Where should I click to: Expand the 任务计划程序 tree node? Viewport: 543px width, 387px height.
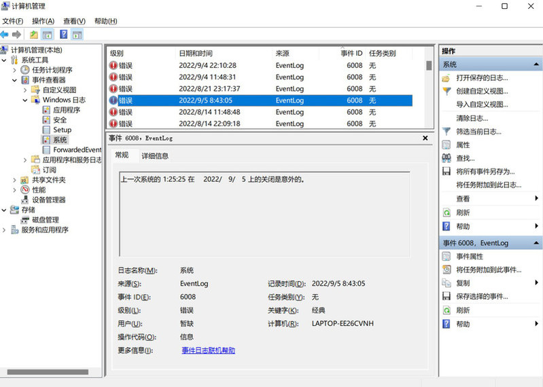[15, 70]
